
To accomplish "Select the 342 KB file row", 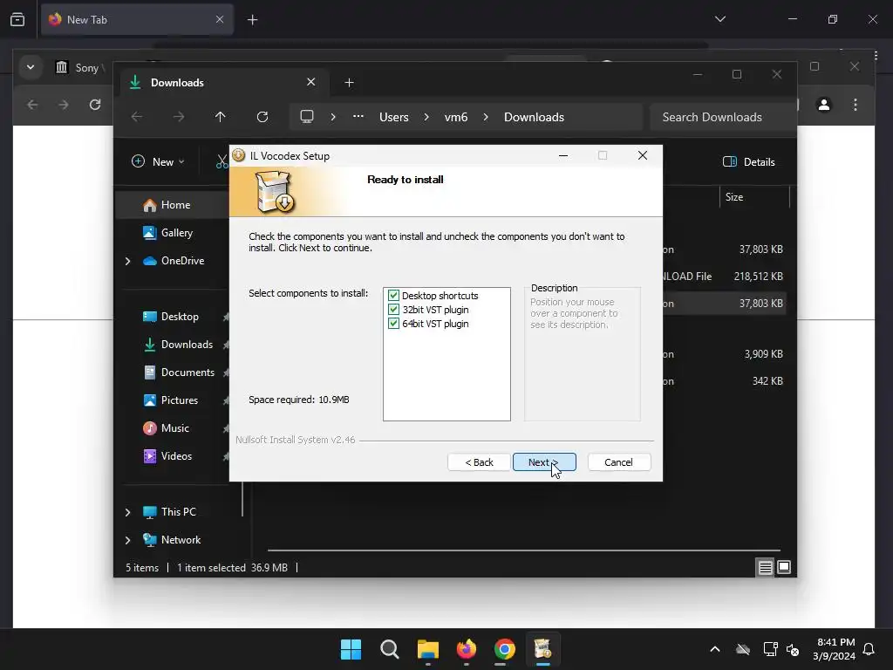I will point(725,381).
